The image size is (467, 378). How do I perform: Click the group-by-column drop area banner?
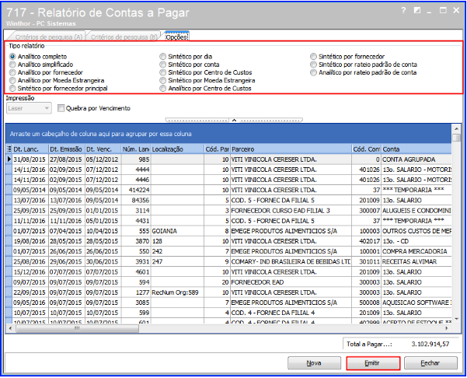tap(228, 134)
